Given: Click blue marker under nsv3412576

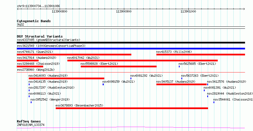Looking at the screenshot, I should point(208,84).
